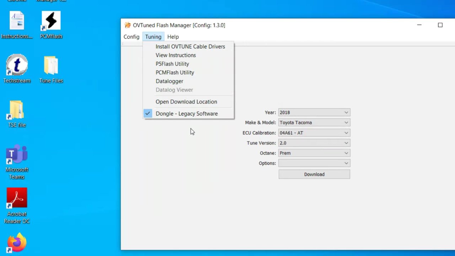This screenshot has height=256, width=455.
Task: Close the Tuning menu via its header
Action: [x=153, y=37]
